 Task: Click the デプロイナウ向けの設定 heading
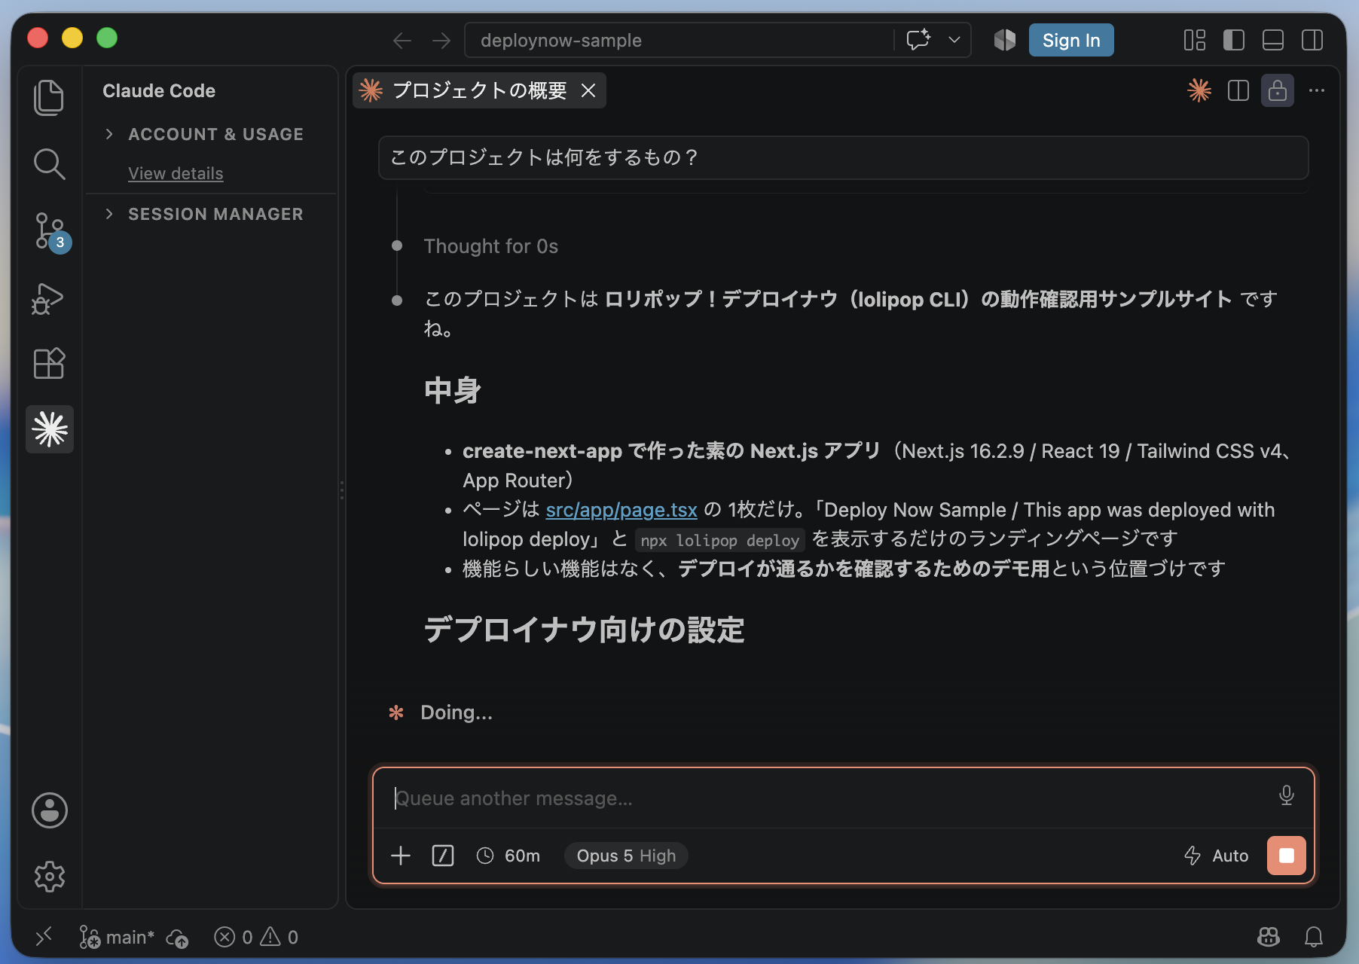tap(584, 630)
